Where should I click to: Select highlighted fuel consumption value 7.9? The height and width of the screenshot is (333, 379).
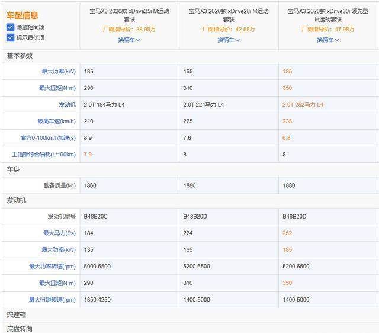(88, 155)
